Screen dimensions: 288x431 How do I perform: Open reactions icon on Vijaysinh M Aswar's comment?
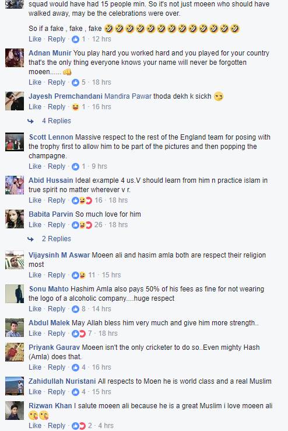79,275
